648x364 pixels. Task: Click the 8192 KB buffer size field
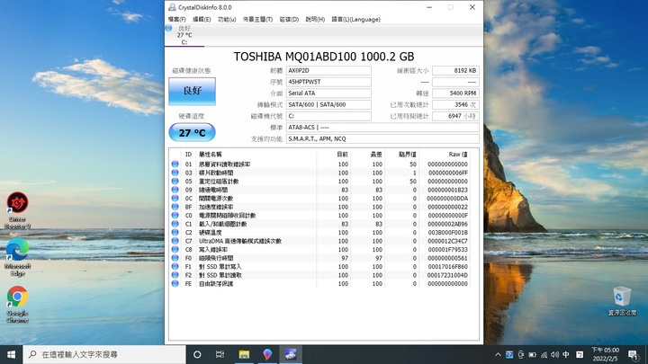pos(455,71)
